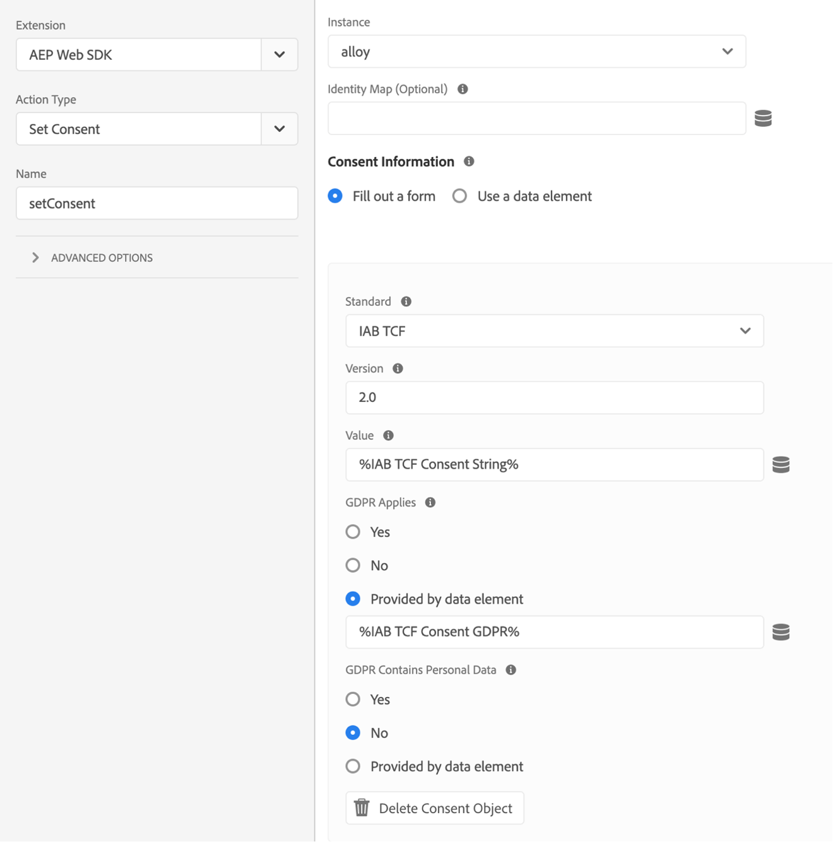Click the Version input field
833x844 pixels.
[x=554, y=397]
